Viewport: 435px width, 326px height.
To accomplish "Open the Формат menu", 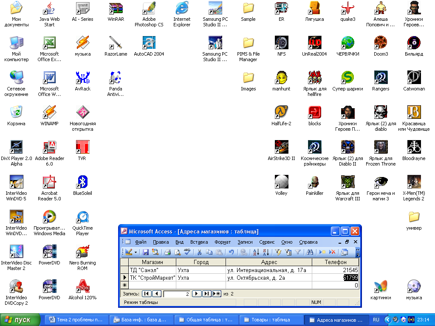I will (223, 242).
